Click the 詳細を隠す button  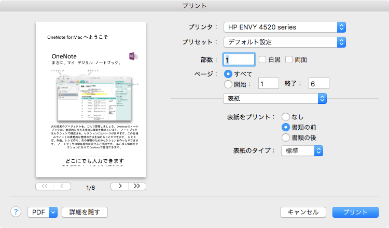tap(85, 212)
